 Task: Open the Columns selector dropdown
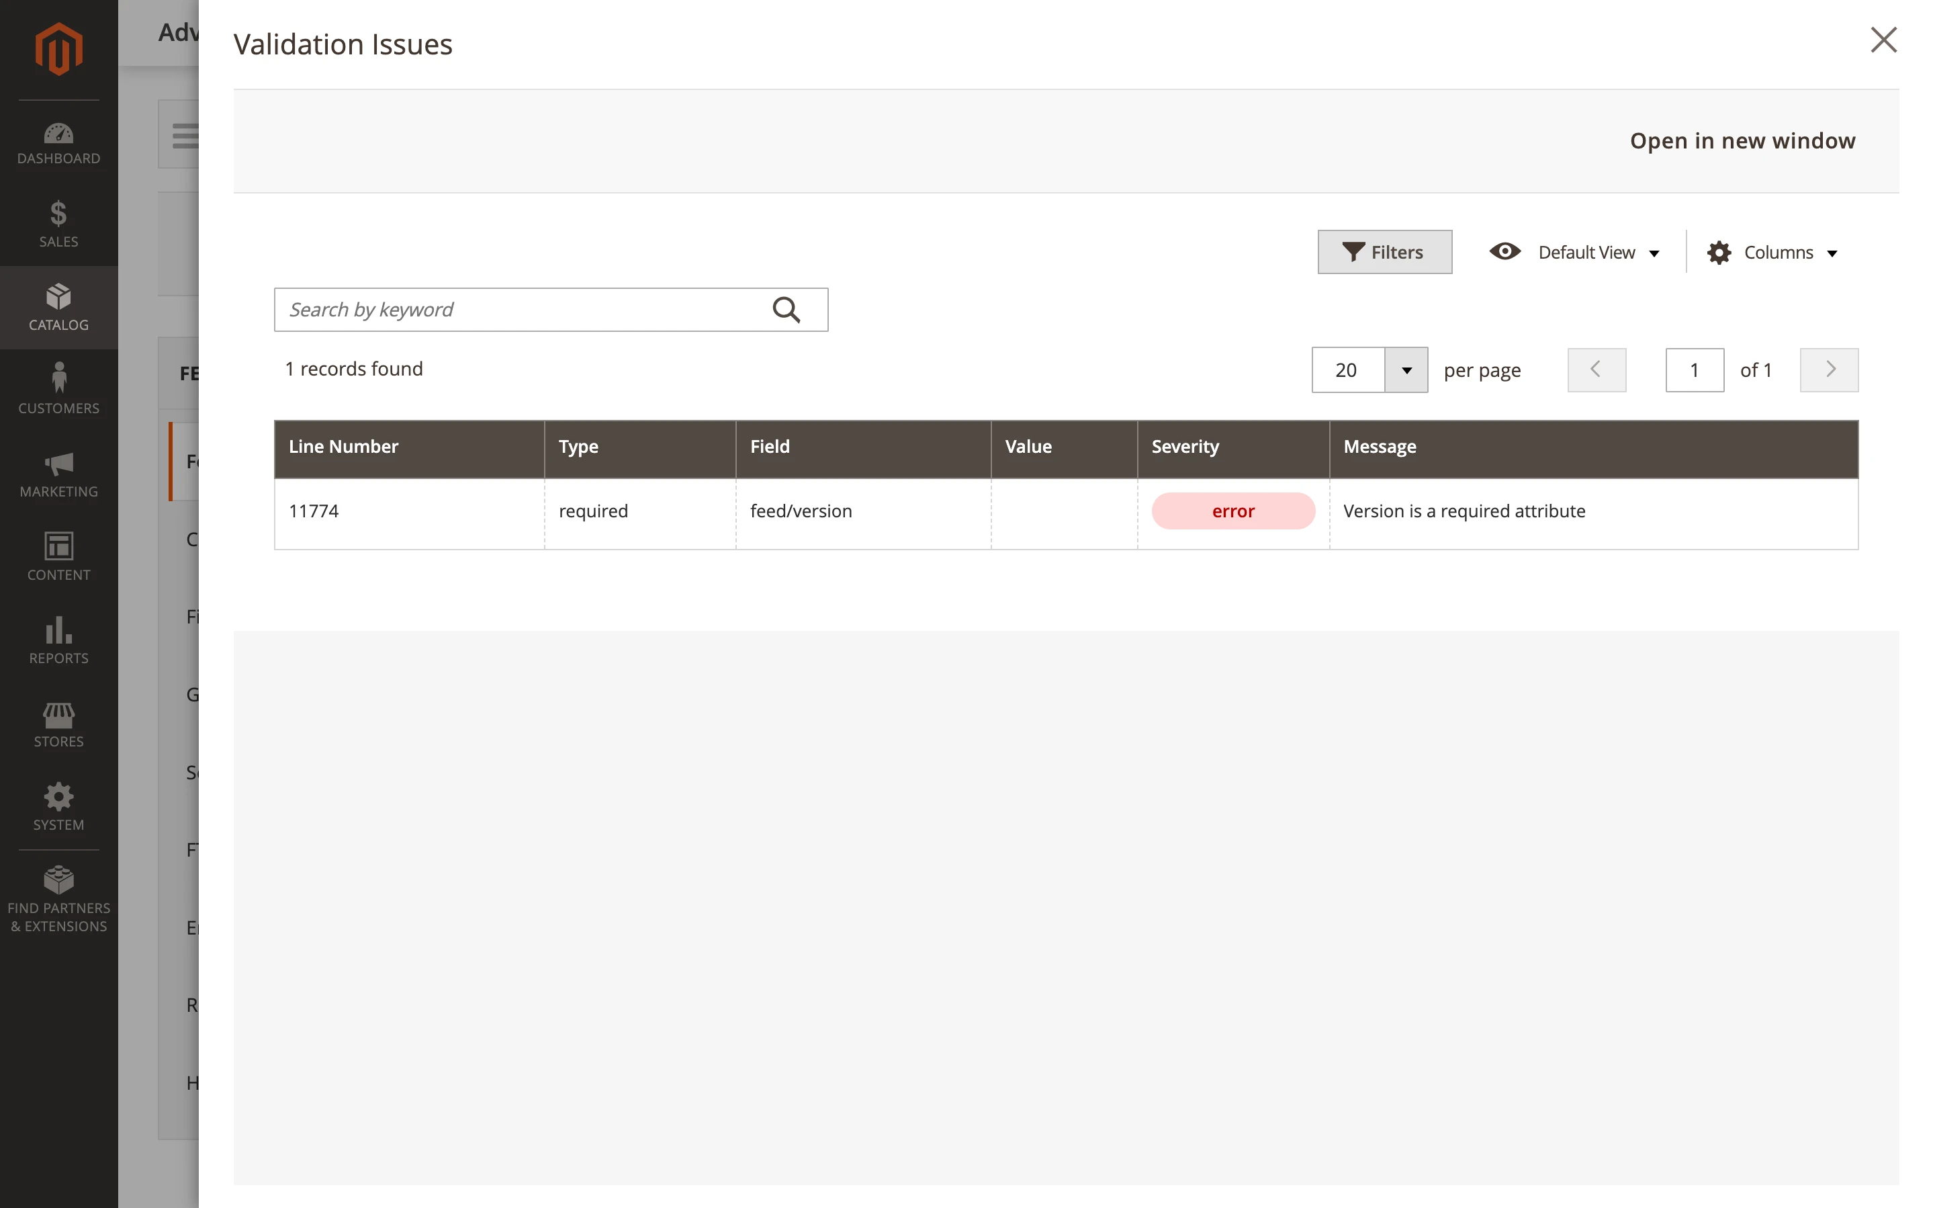tap(1778, 252)
